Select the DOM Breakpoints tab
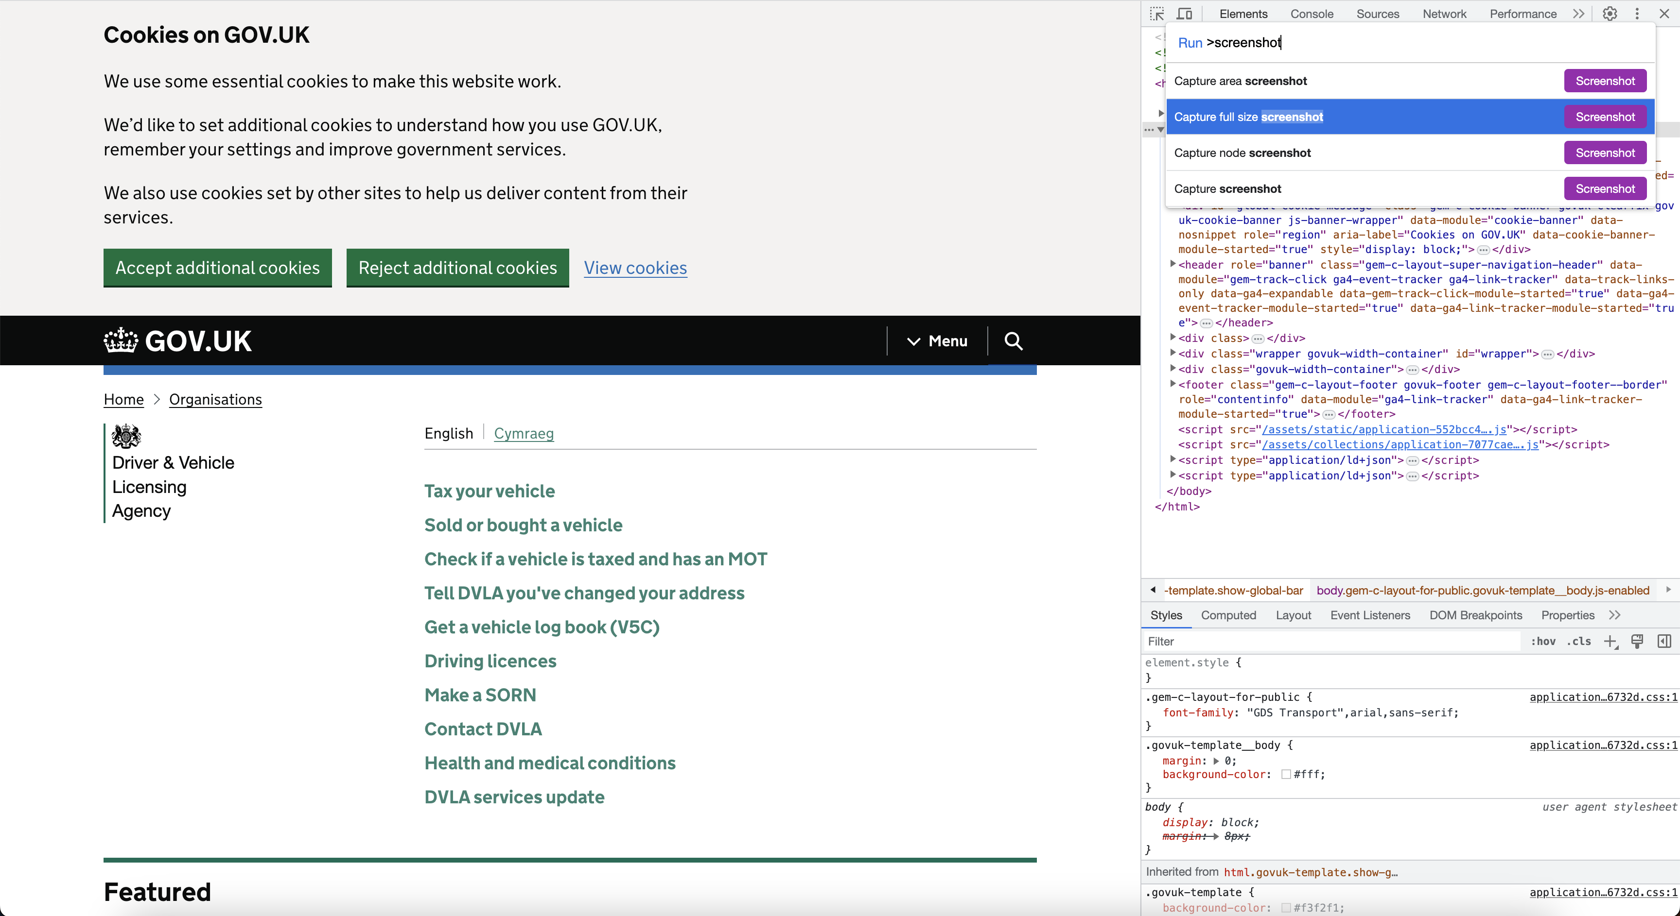This screenshot has height=916, width=1680. pyautogui.click(x=1475, y=615)
